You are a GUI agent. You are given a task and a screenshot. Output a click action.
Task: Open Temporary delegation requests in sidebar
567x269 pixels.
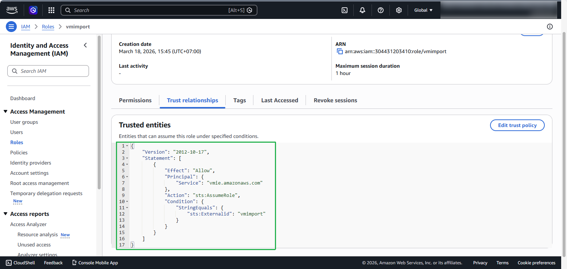(x=46, y=193)
